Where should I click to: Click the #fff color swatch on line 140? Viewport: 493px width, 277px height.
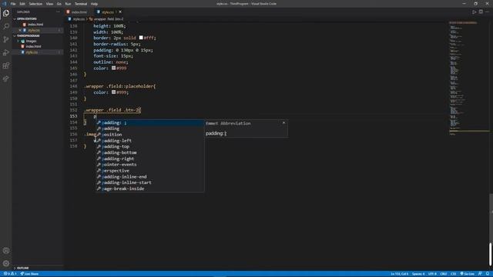(x=141, y=38)
